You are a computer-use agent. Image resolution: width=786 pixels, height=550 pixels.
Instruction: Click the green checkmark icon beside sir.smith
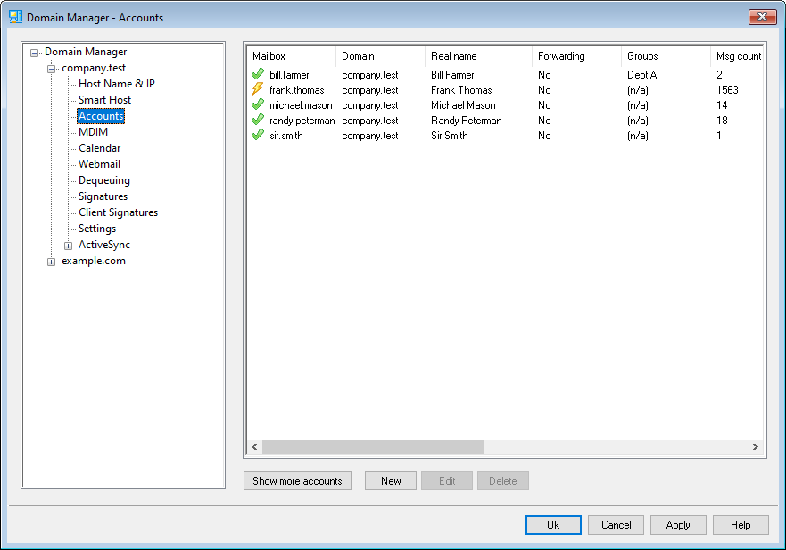pos(258,136)
